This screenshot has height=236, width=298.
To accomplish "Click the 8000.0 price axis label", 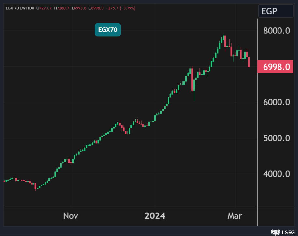I will click(x=277, y=31).
